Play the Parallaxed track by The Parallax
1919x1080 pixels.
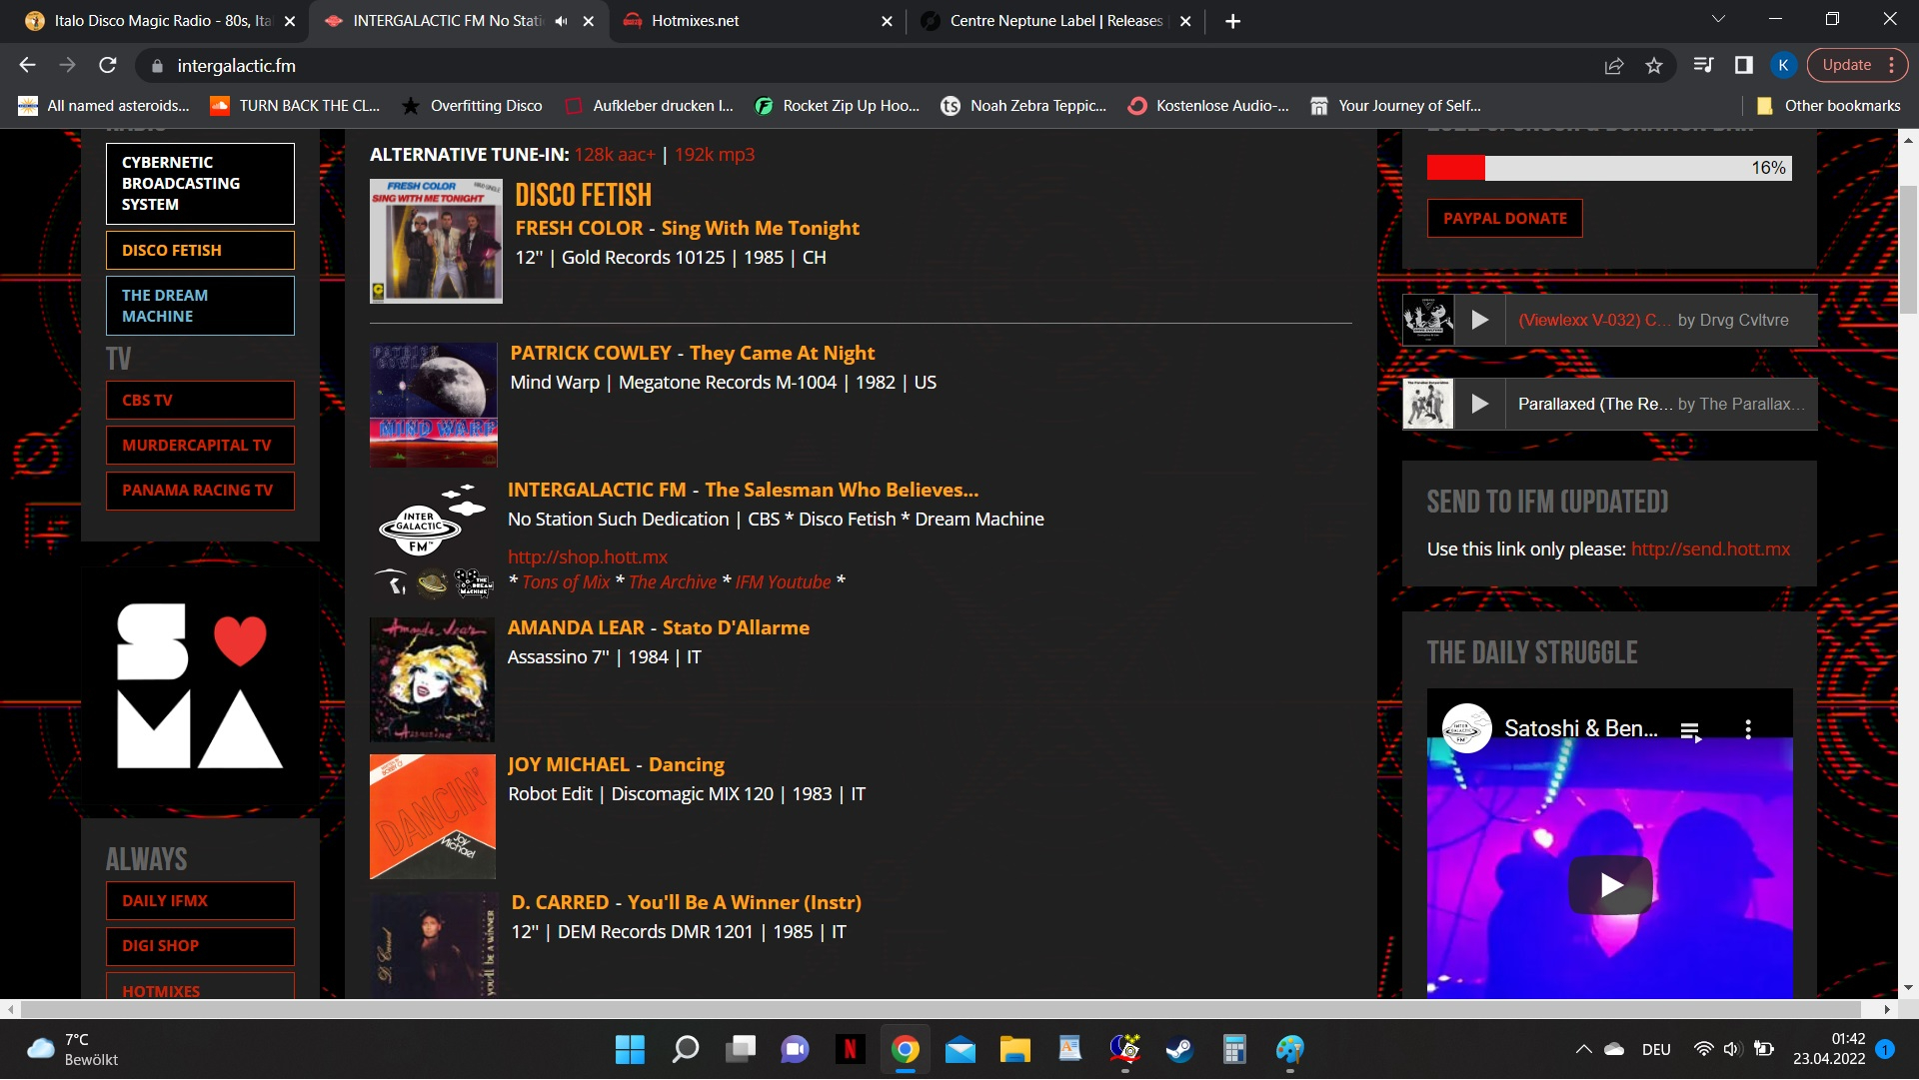coord(1479,405)
